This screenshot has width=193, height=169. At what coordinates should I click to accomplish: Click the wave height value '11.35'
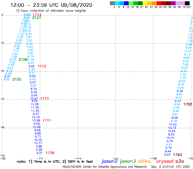(x=35, y=111)
